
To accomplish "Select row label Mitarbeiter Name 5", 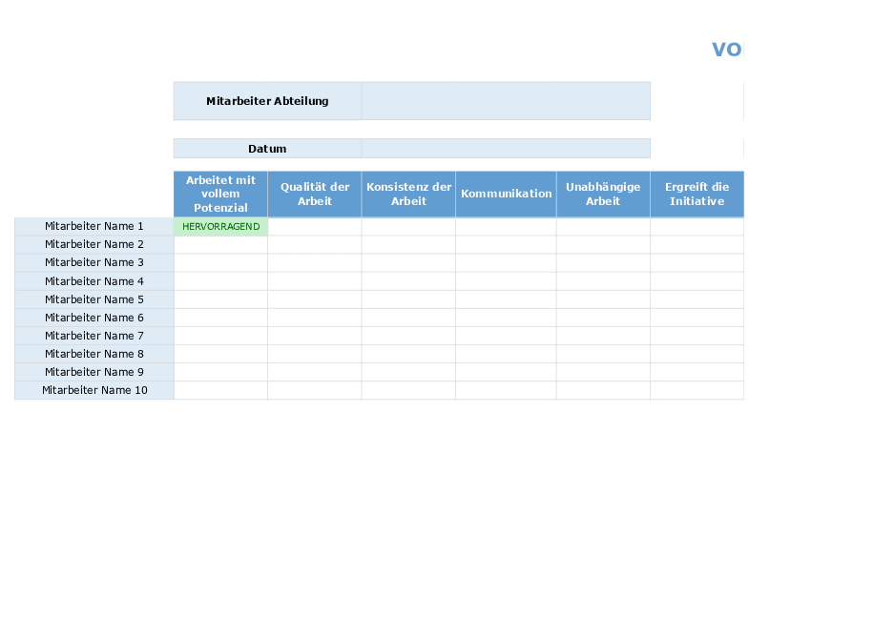I will click(x=94, y=299).
